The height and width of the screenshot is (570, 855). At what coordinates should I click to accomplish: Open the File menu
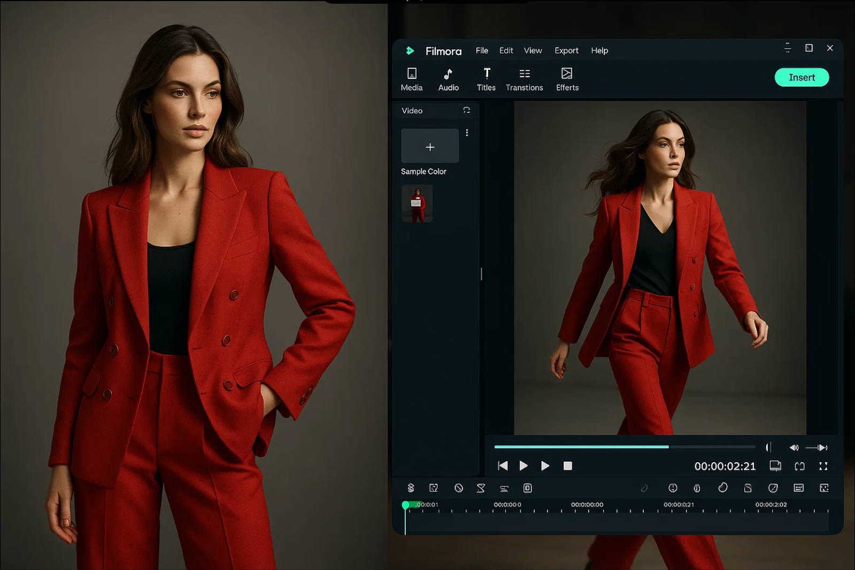[x=482, y=51]
